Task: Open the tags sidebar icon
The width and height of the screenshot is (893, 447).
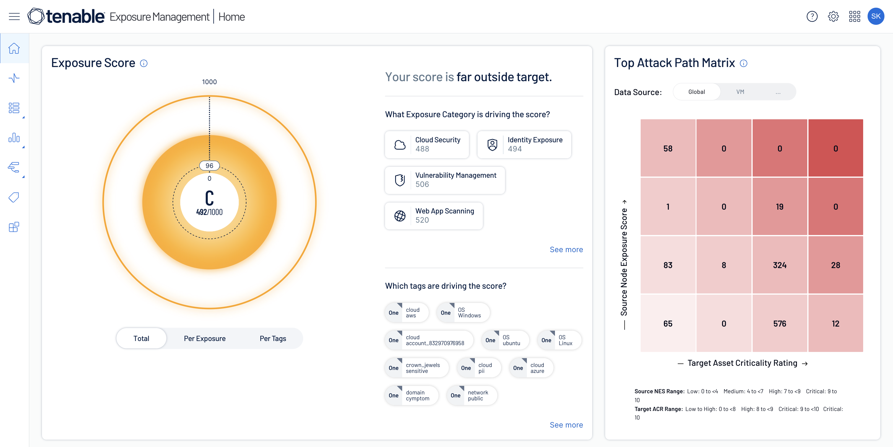Action: 14,197
